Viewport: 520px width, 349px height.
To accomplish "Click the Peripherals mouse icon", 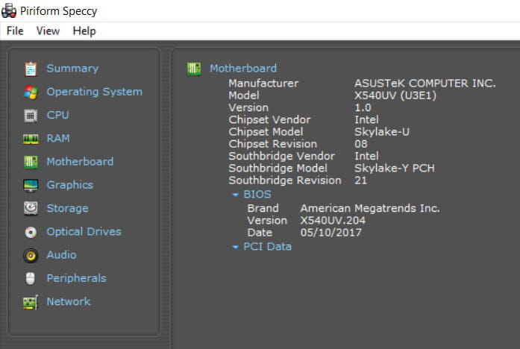I will click(31, 278).
